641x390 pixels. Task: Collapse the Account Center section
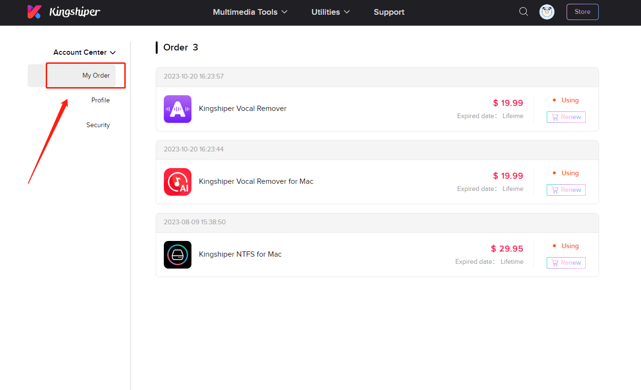pyautogui.click(x=85, y=52)
